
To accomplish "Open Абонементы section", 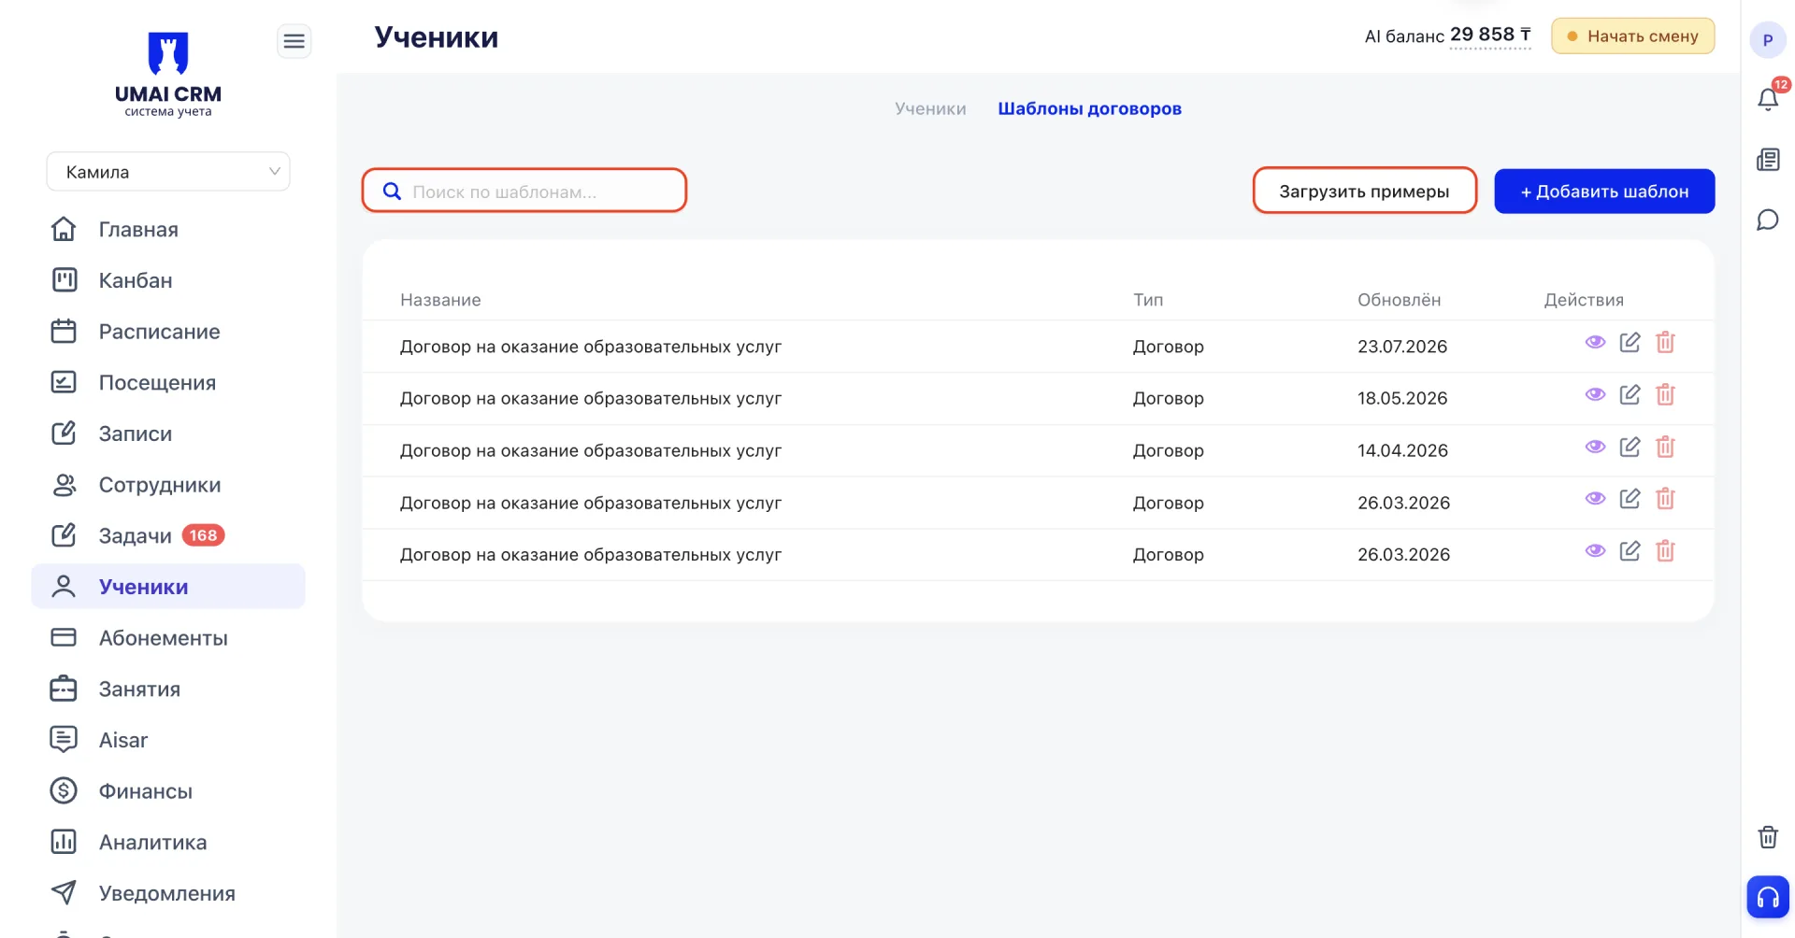I will tap(168, 638).
